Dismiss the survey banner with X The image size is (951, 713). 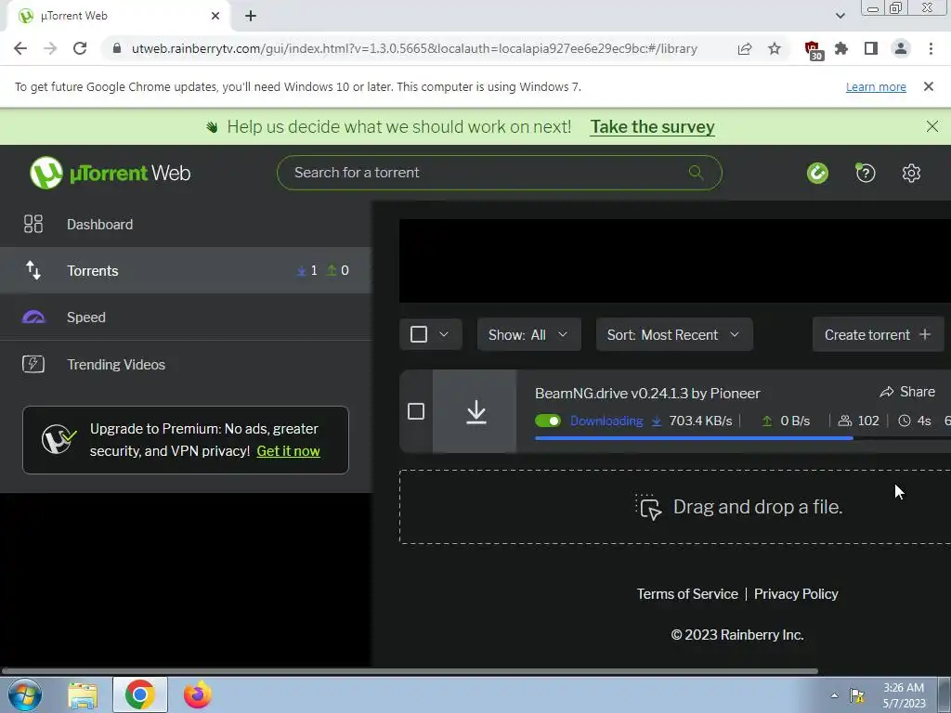[x=932, y=126]
